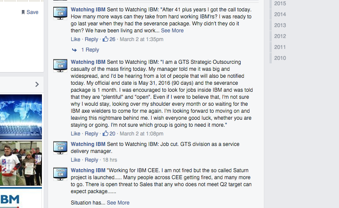Viewport: 339px width, 208px height.
Task: Reply to the March 2 1:08pm comment
Action: point(91,134)
